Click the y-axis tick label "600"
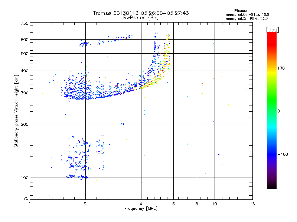297x222 pixels. pyautogui.click(x=25, y=40)
